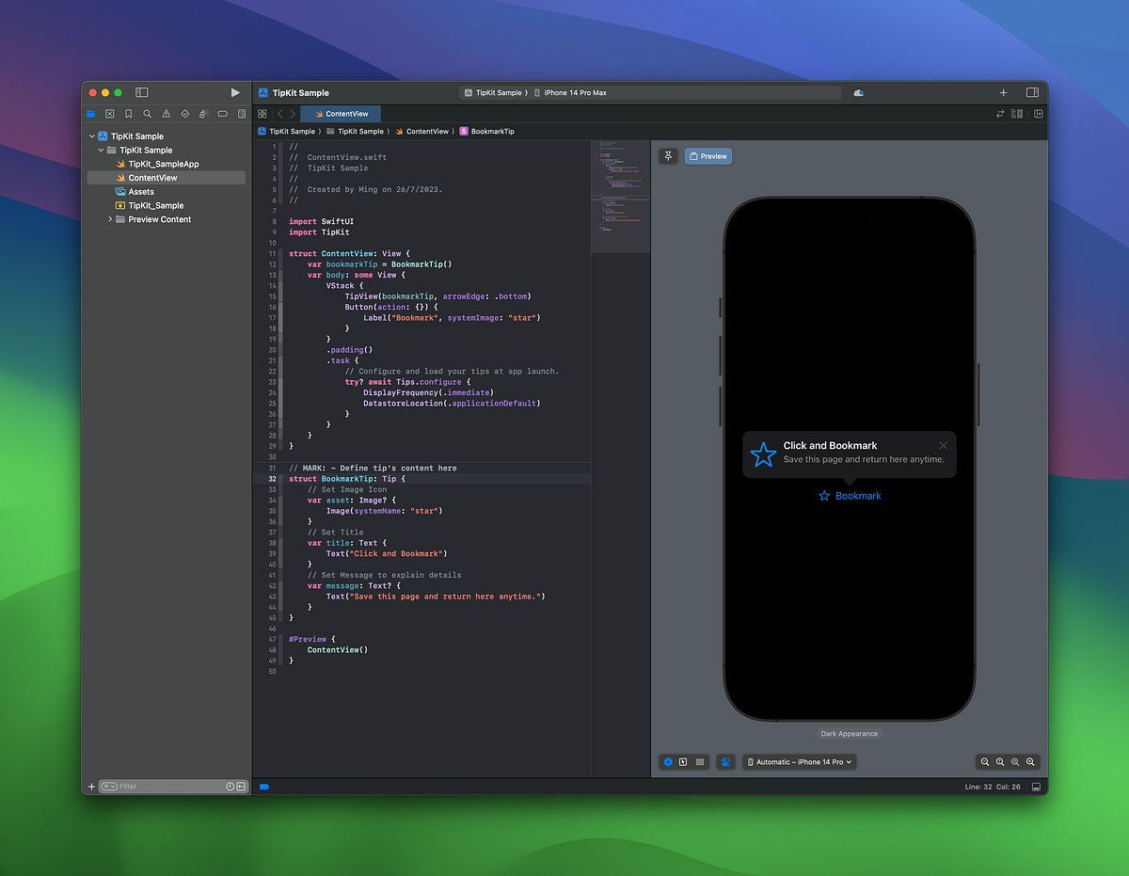Select the Bookmarks navigator icon
The width and height of the screenshot is (1129, 876).
[128, 113]
